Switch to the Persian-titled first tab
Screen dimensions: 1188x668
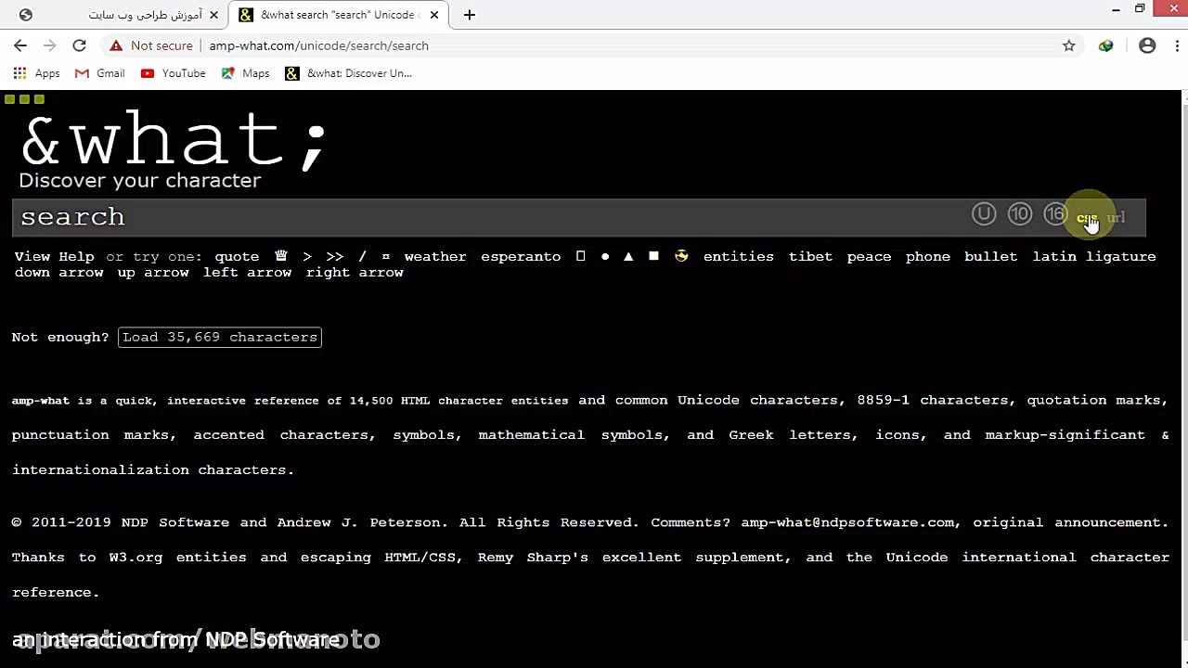coord(116,15)
